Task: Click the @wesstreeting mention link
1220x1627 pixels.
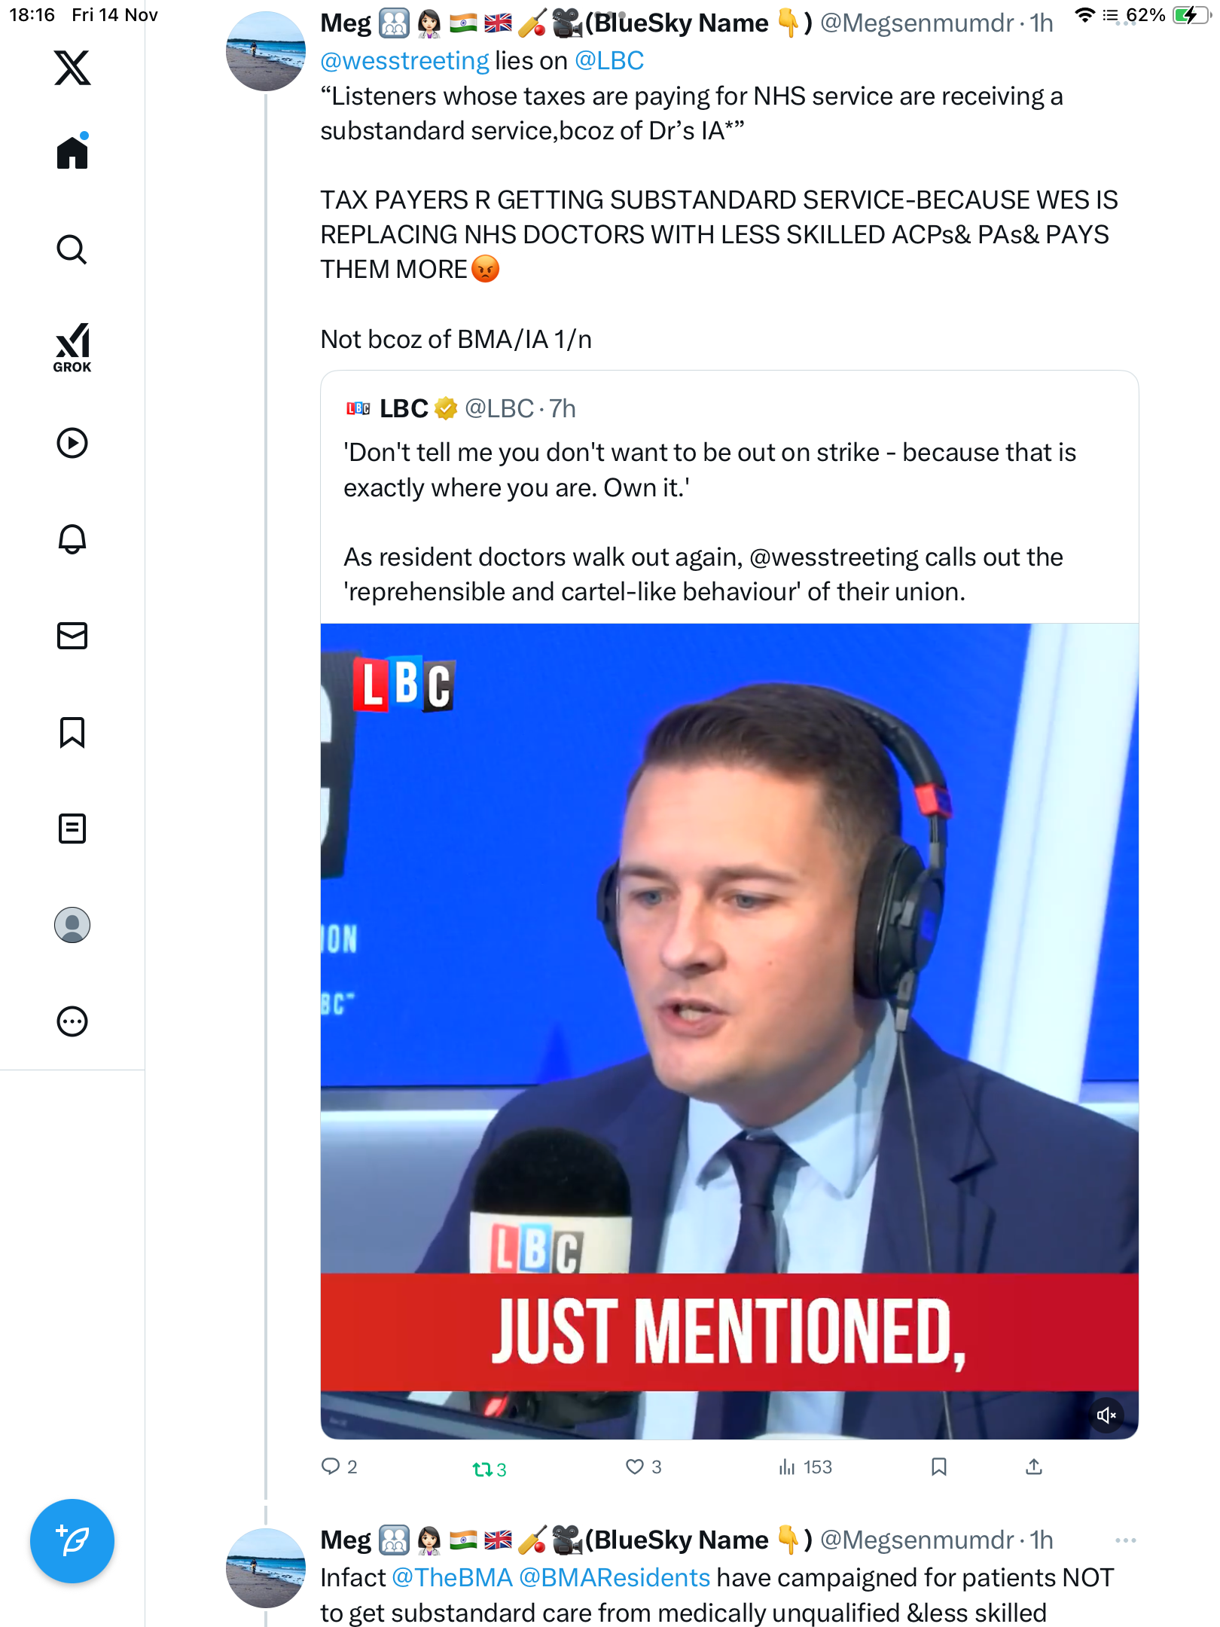Action: (404, 61)
